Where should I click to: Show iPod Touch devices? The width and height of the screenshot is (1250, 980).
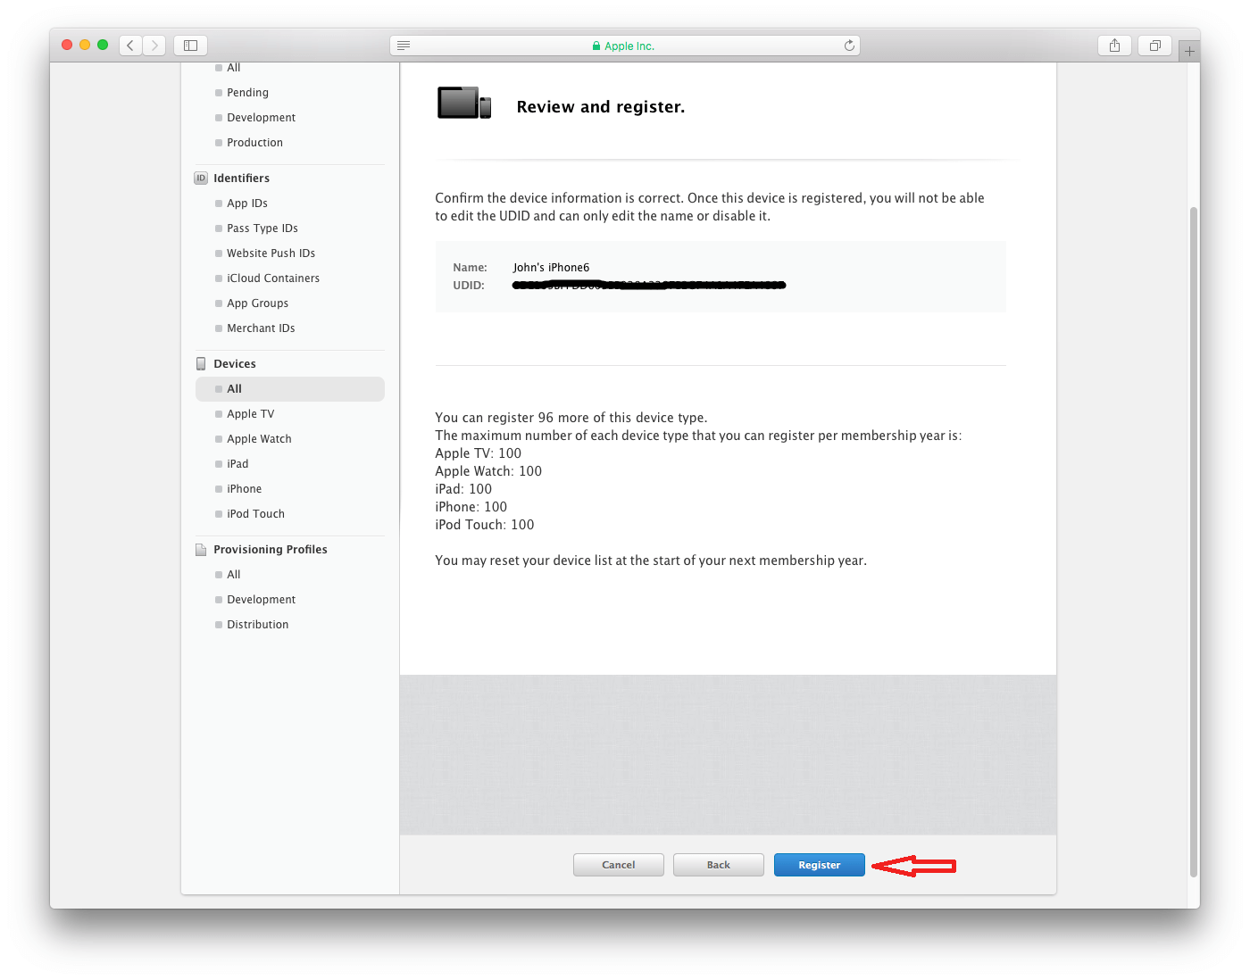255,514
